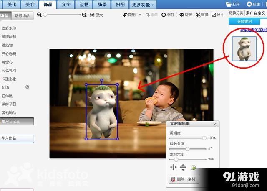Viewport: 267px width, 191px height.
Task: Switch to the 美容 tab
Action: pyautogui.click(x=30, y=5)
